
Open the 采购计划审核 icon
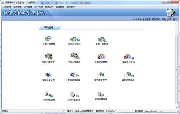tap(75, 39)
